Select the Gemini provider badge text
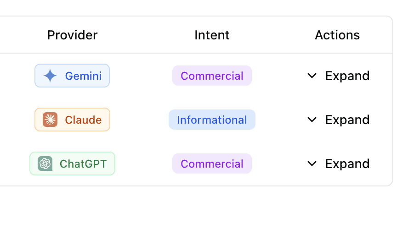The width and height of the screenshot is (408, 229). pyautogui.click(x=83, y=76)
